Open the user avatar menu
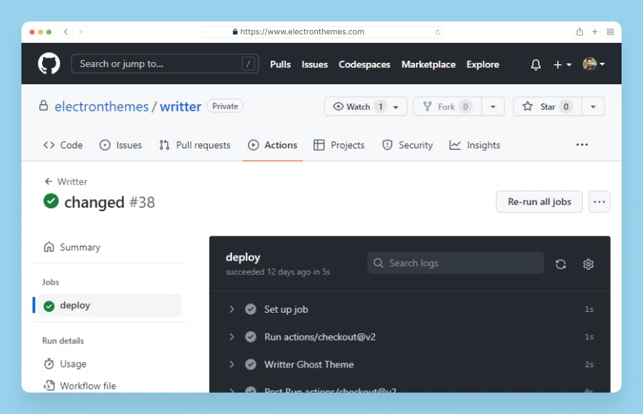 click(594, 64)
